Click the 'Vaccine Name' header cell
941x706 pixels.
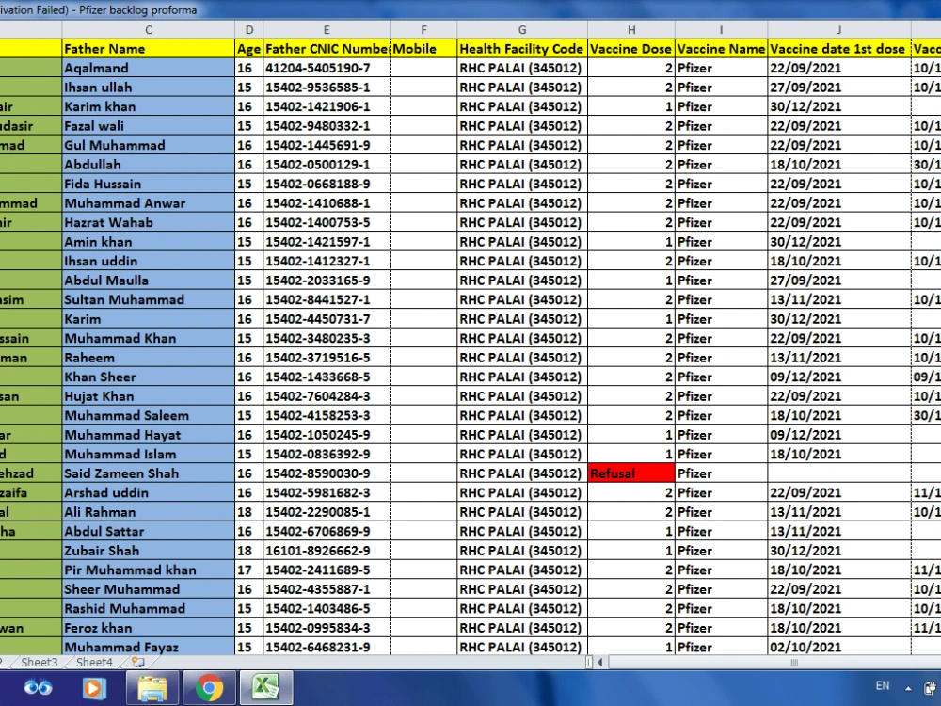coord(722,49)
